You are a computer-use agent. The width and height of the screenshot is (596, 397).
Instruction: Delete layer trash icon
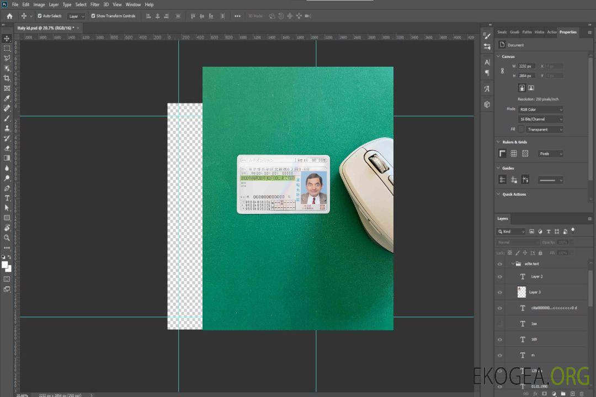(582, 394)
